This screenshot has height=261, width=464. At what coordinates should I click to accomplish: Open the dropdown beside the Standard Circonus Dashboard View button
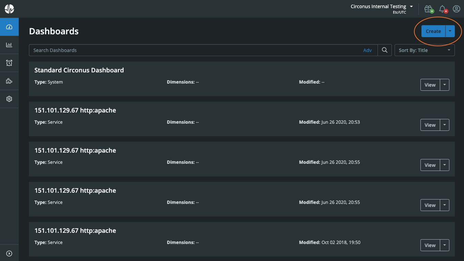[445, 85]
